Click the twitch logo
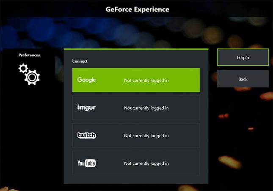Image resolution: width=273 pixels, height=191 pixels. click(86, 135)
